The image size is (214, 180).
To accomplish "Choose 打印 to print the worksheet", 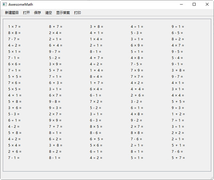I will 77,13.
